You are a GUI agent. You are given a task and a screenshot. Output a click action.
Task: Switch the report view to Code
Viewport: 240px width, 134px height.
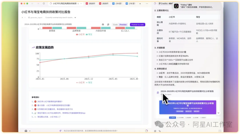[115, 25]
